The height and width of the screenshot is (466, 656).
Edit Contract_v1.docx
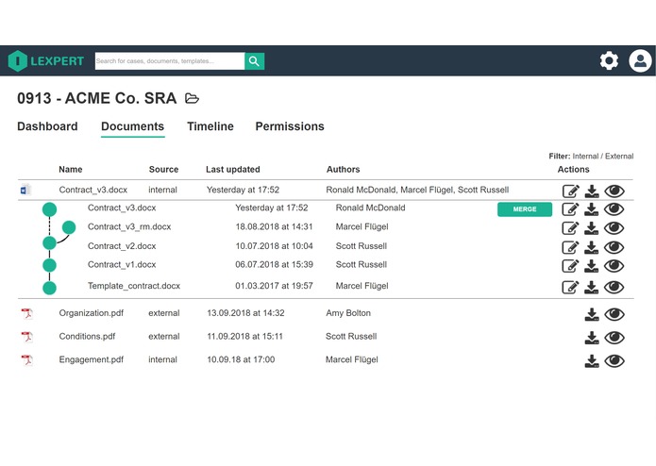pyautogui.click(x=571, y=266)
